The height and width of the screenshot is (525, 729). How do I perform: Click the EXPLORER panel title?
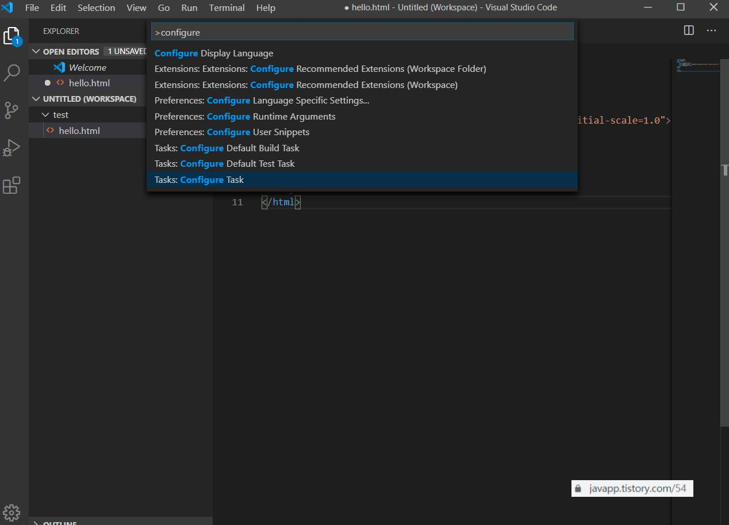61,31
